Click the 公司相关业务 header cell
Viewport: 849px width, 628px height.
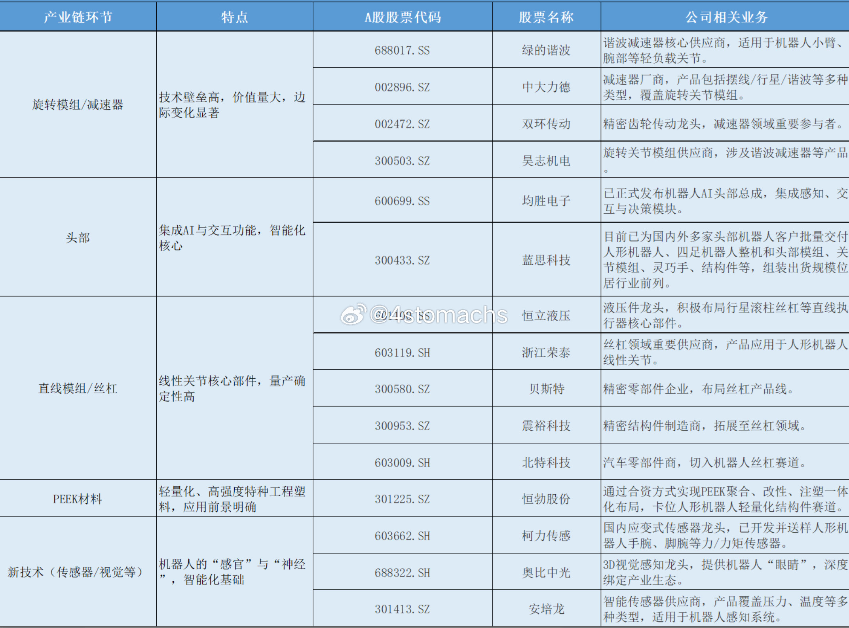tap(726, 17)
